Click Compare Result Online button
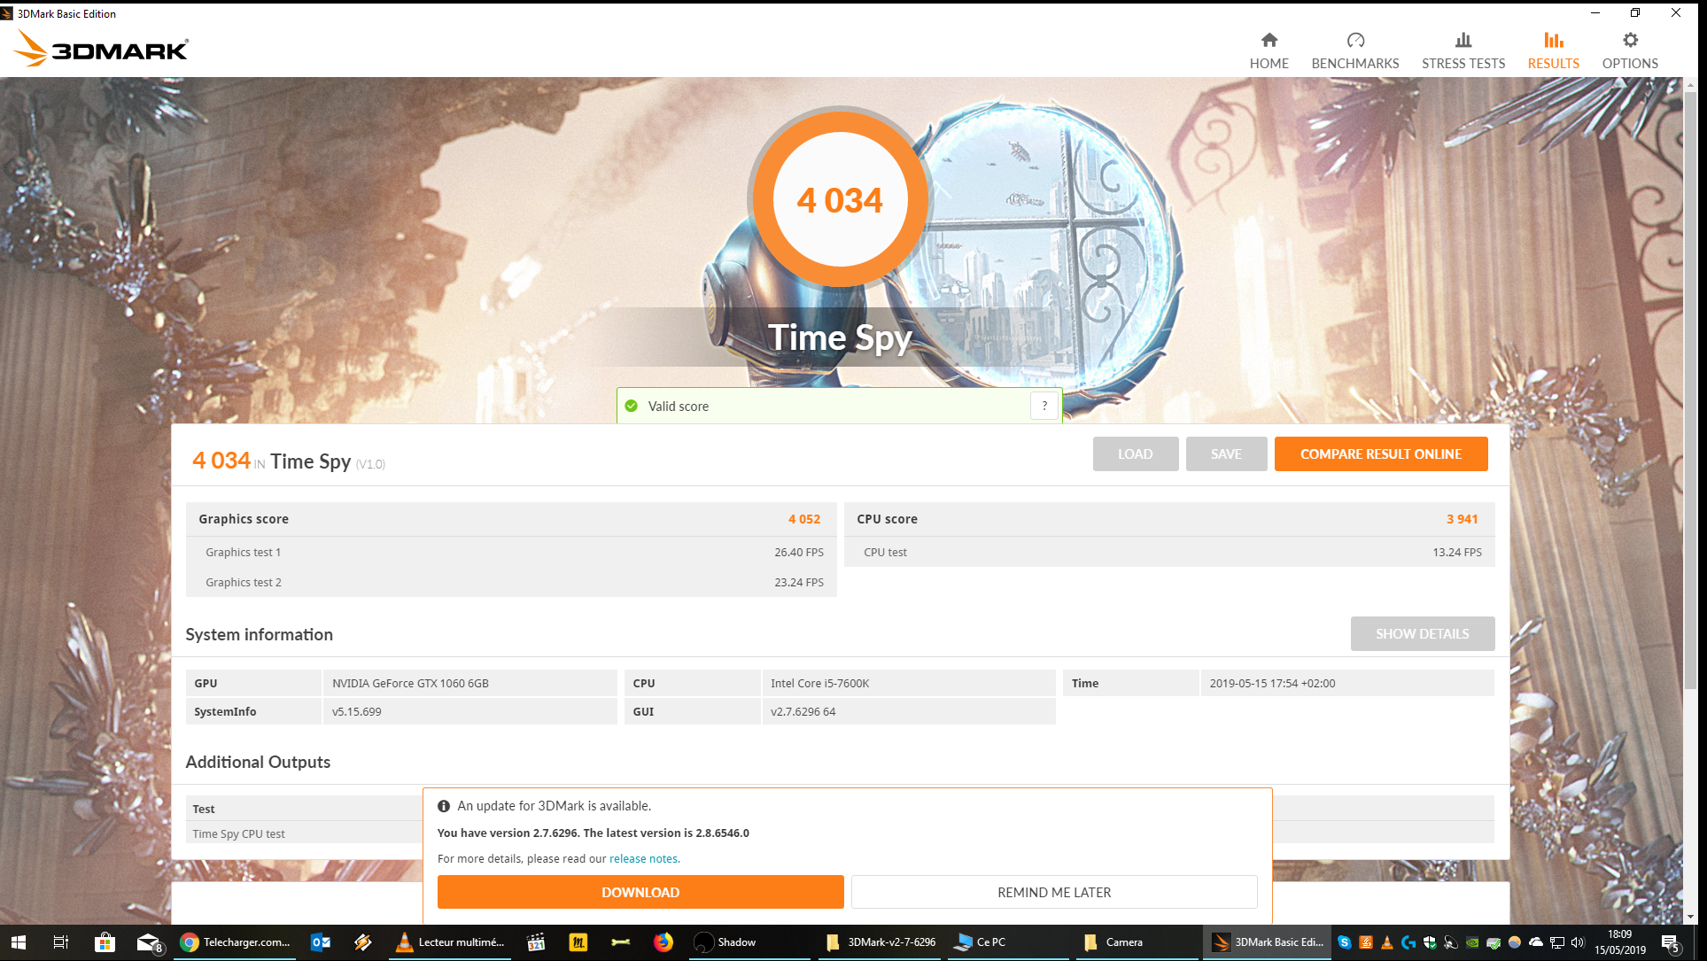 1380,453
